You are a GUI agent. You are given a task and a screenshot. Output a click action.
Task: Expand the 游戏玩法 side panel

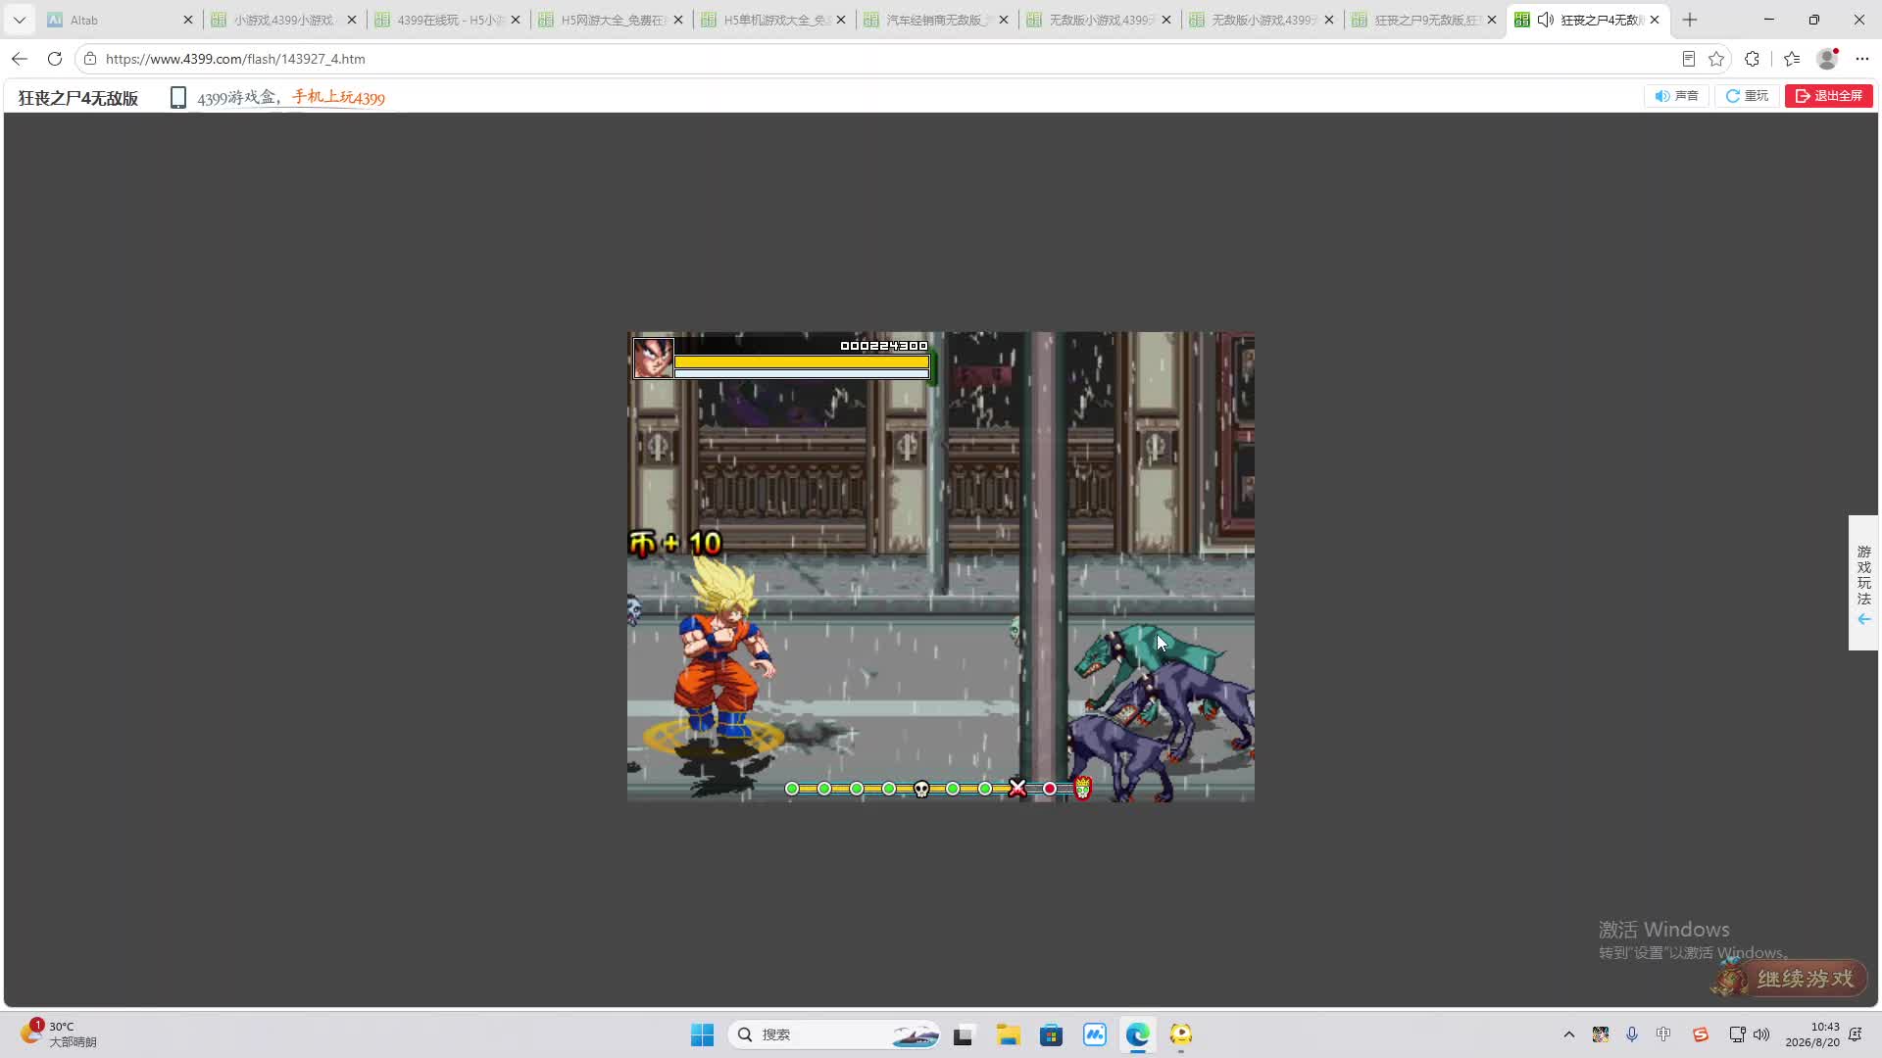point(1863,583)
